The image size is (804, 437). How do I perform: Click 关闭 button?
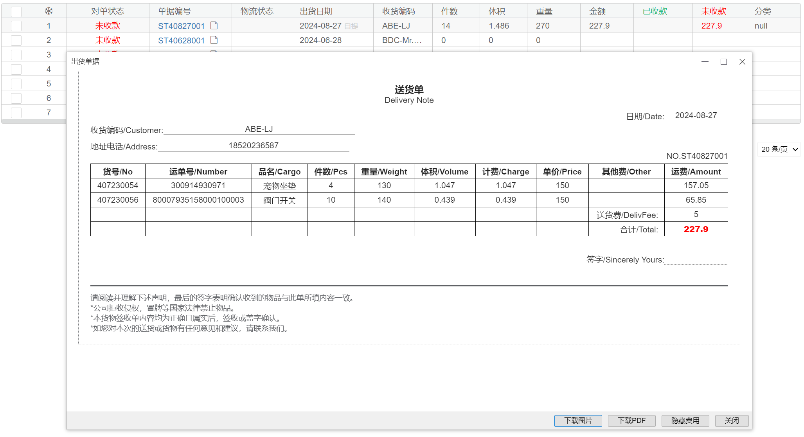pyautogui.click(x=732, y=421)
